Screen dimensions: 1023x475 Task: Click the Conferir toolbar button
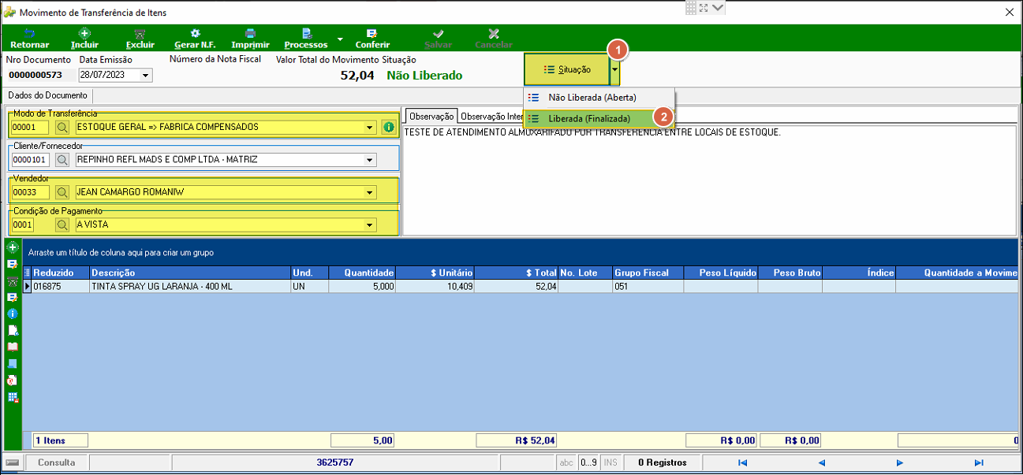coord(372,39)
